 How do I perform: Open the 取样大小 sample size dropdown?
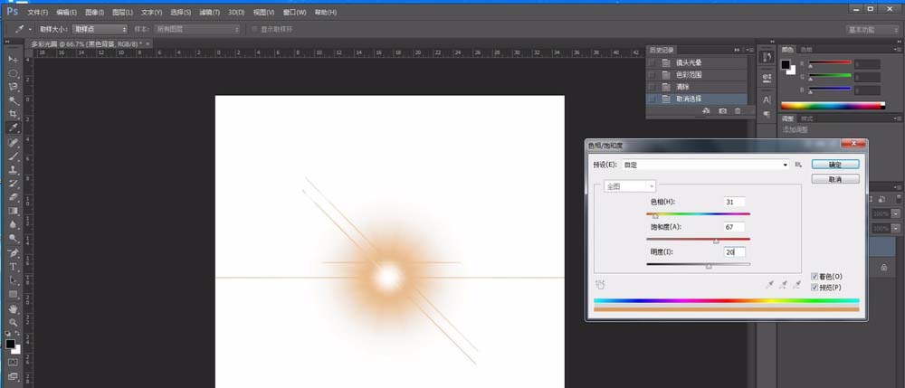(x=96, y=29)
